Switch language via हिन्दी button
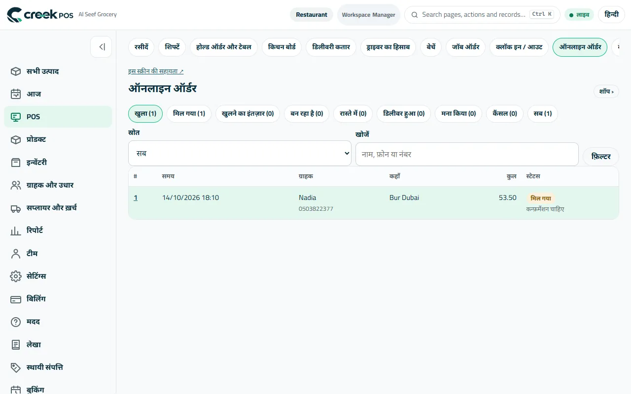Image resolution: width=631 pixels, height=394 pixels. pos(611,15)
